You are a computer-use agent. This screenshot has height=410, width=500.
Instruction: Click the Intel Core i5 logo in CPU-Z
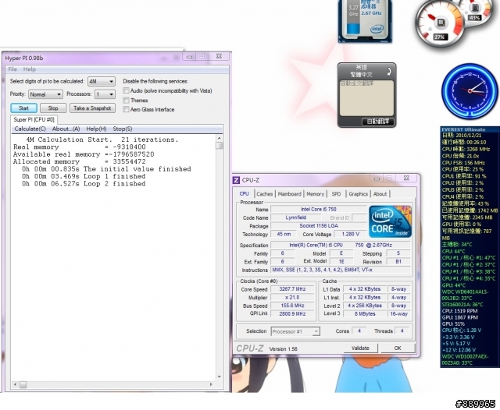click(x=390, y=221)
